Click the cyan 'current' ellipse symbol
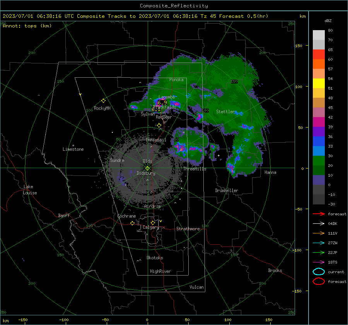348x325 pixels. [319, 272]
